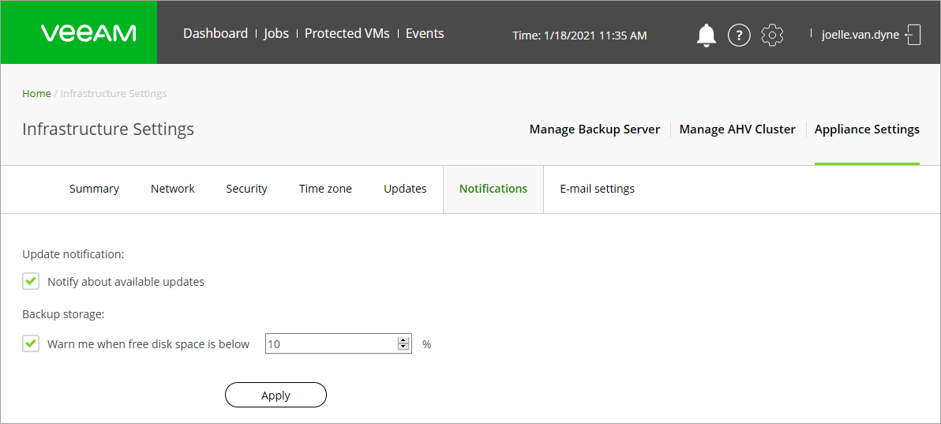Click the logout icon next to username
Image resolution: width=941 pixels, height=424 pixels.
tap(913, 35)
